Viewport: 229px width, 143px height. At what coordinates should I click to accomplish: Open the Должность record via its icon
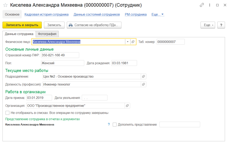[x=143, y=84]
